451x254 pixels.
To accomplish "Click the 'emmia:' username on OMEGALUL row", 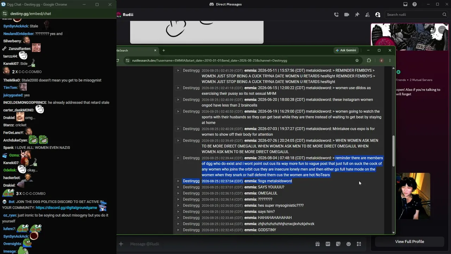I will (251, 193).
